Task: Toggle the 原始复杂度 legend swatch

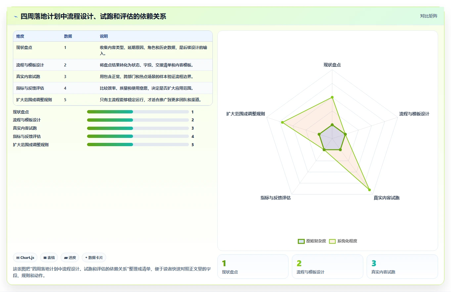Action: (x=301, y=241)
